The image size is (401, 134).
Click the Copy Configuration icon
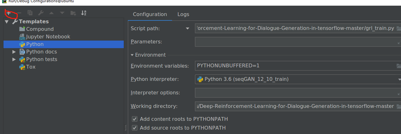30,13
